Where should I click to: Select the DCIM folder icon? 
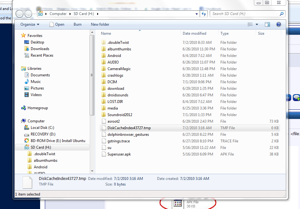[103, 82]
